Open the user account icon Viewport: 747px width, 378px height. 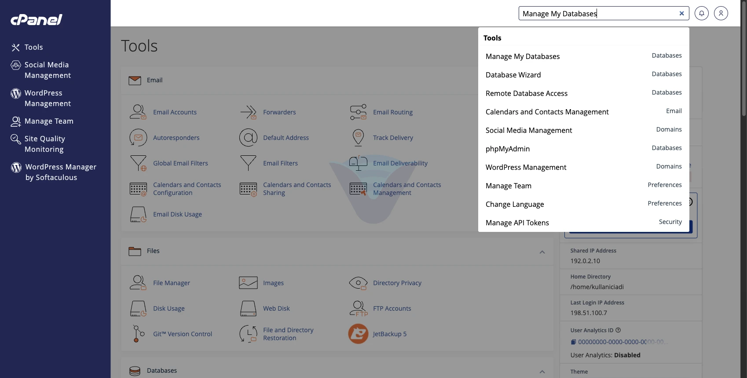coord(721,14)
